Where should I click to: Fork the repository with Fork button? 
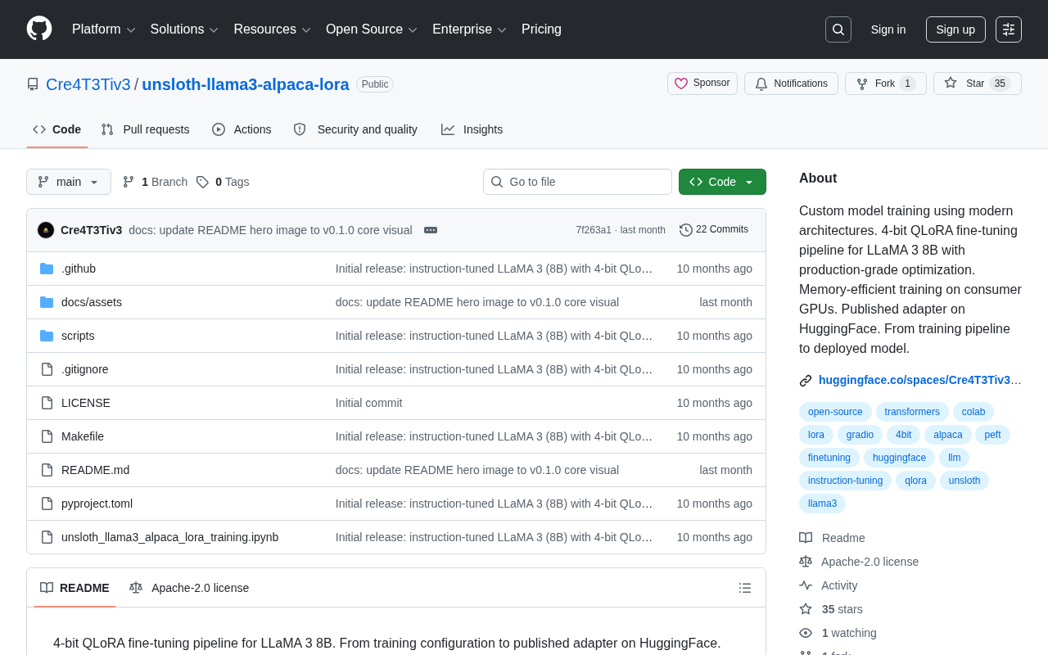click(x=886, y=84)
